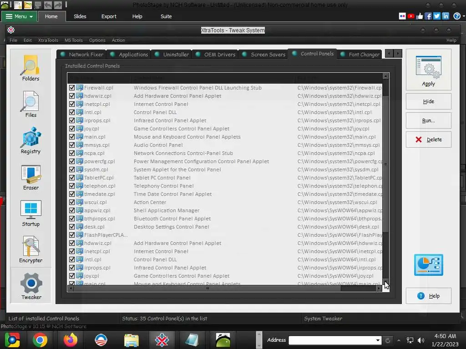Image resolution: width=466 pixels, height=349 pixels.
Task: Click PhotoStage open folder icon
Action: (x=28, y=5)
